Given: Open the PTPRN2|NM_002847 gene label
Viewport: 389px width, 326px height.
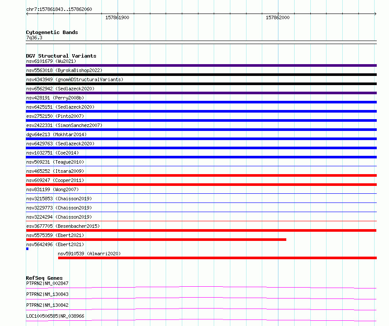Looking at the screenshot, I should [x=47, y=283].
